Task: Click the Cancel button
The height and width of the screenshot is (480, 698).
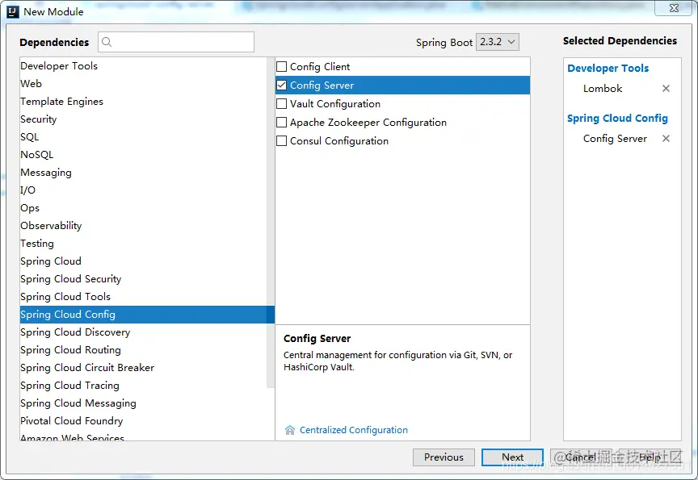Action: point(581,457)
